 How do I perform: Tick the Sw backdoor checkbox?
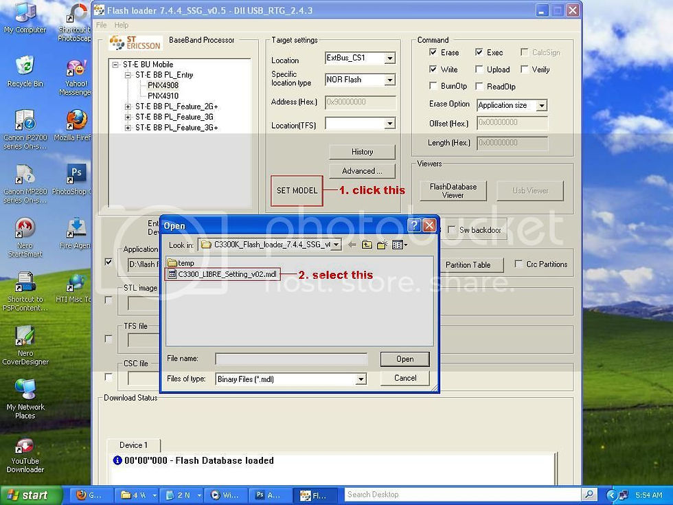coord(452,229)
